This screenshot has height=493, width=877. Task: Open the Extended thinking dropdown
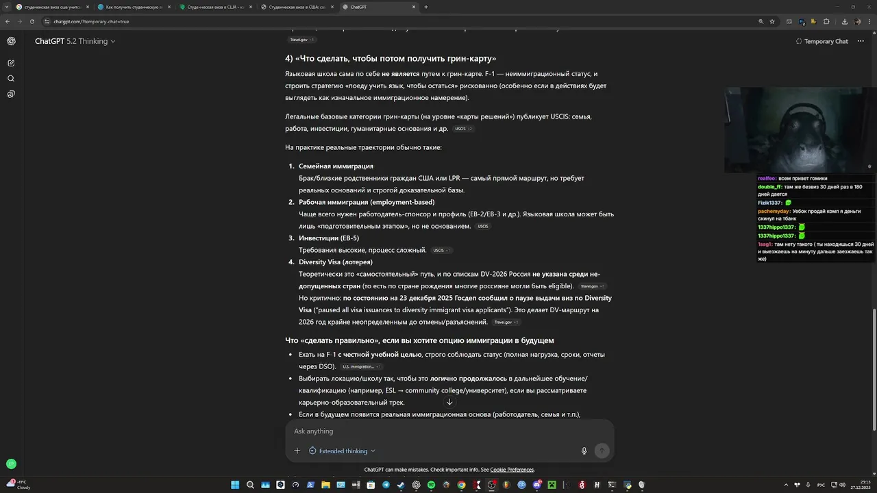pyautogui.click(x=342, y=451)
